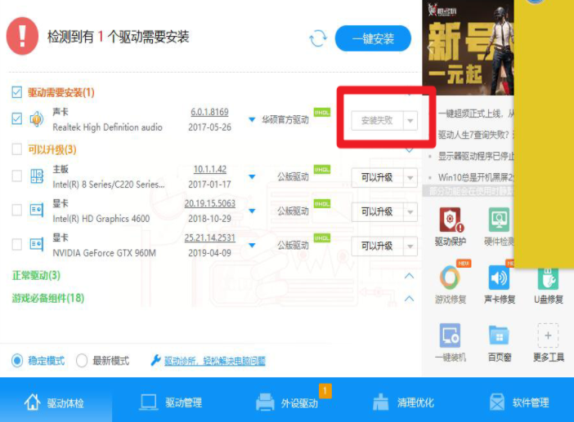Image resolution: width=574 pixels, height=422 pixels.
Task: Select 稳定模式 stable mode radio button
Action: [17, 361]
